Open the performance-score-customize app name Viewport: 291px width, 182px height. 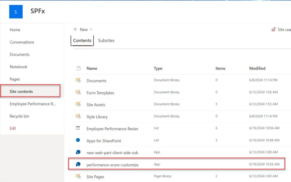tap(113, 165)
